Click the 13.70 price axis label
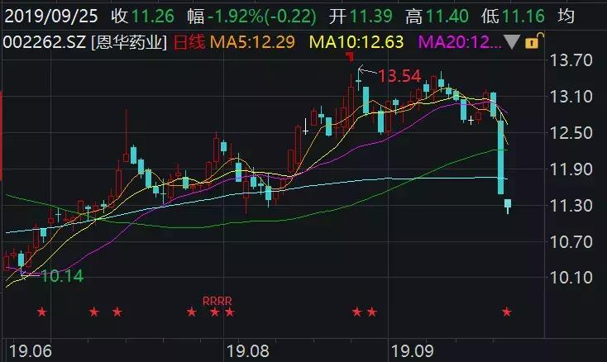607x362 pixels. (571, 60)
